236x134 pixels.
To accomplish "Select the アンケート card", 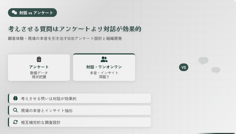I will tap(39, 68).
